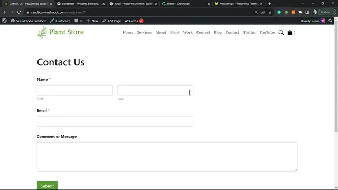The width and height of the screenshot is (338, 190).
Task: Click the zoom magnifier icon in address bar
Action: 256,12
